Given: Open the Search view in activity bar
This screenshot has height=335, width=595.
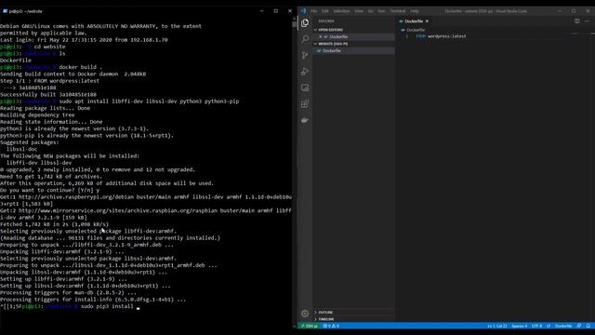Looking at the screenshot, I should [x=305, y=39].
